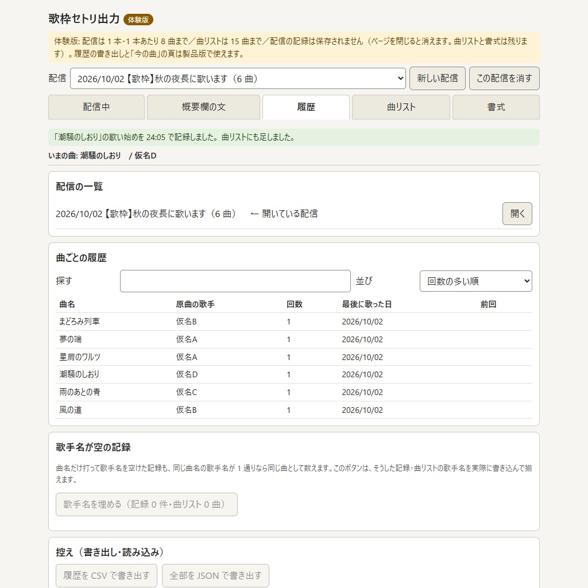Select the 夢の端 song row
Image resolution: width=588 pixels, height=588 pixels.
(x=294, y=339)
